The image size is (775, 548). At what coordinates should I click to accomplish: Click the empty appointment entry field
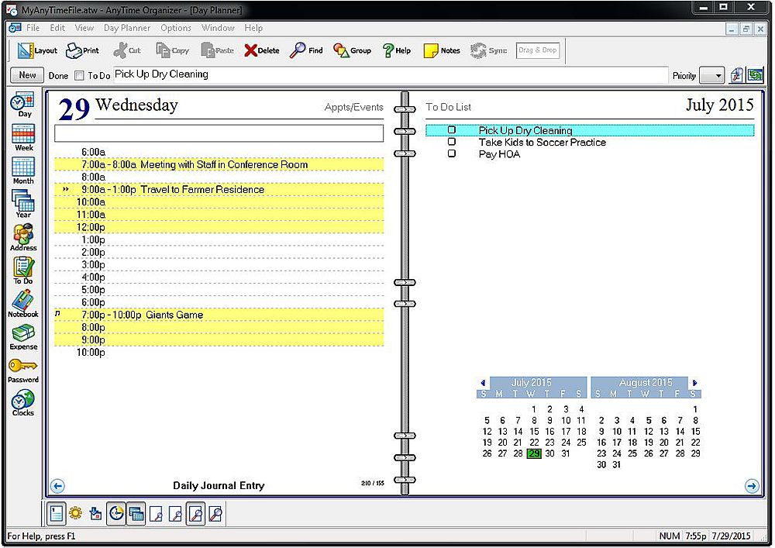tap(219, 133)
